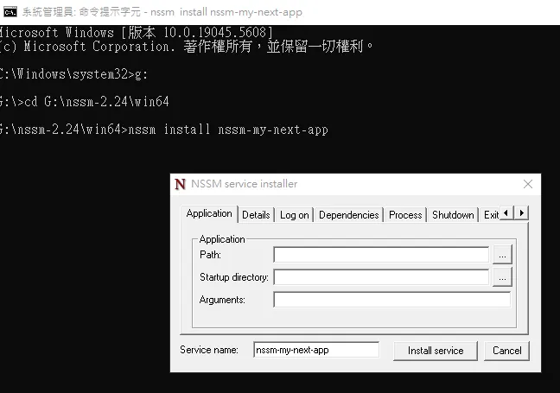Click the 'Application' group box heading

point(222,239)
